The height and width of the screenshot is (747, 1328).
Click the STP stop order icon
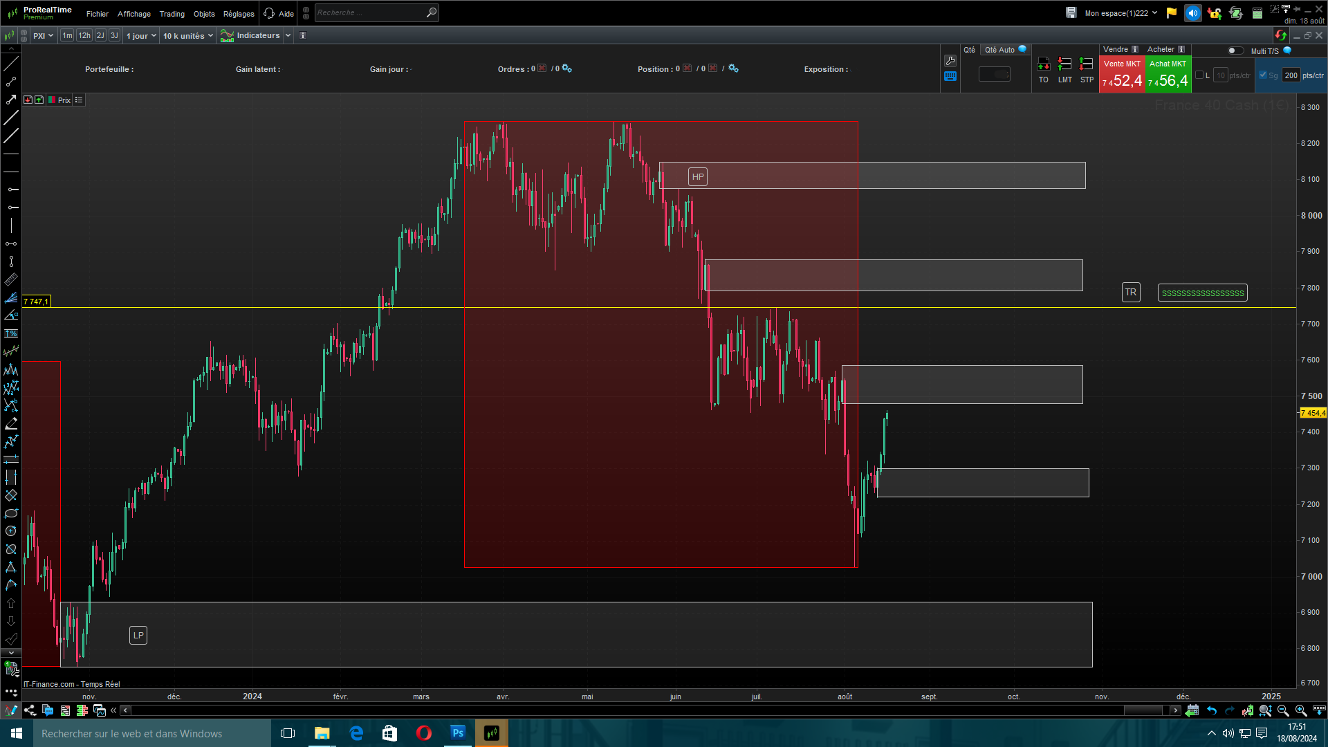click(1087, 64)
